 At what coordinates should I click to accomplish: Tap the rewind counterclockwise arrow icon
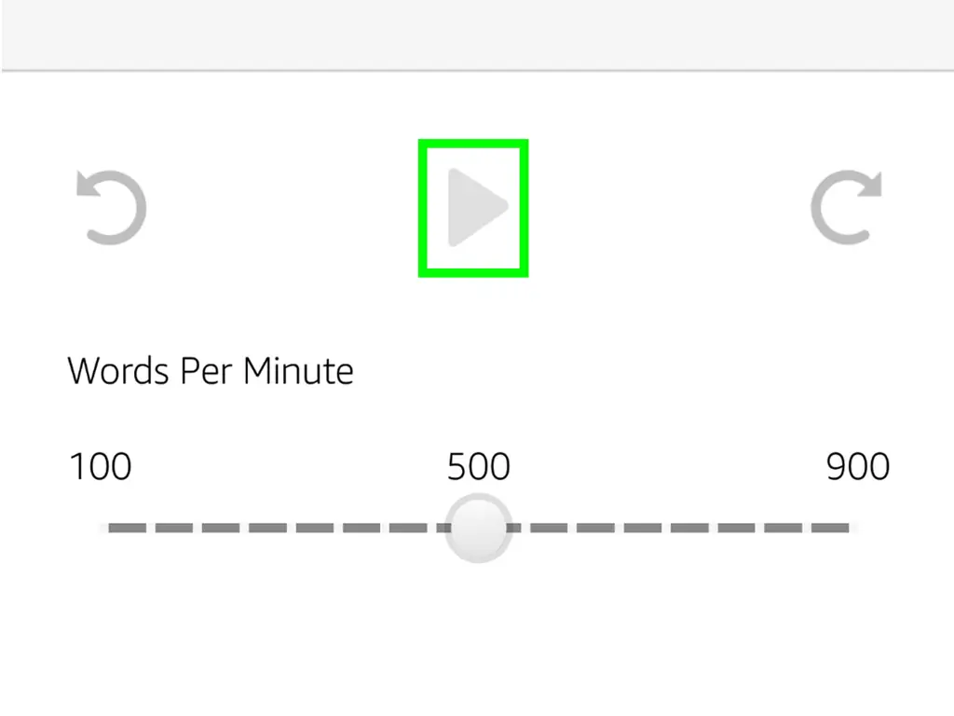111,207
